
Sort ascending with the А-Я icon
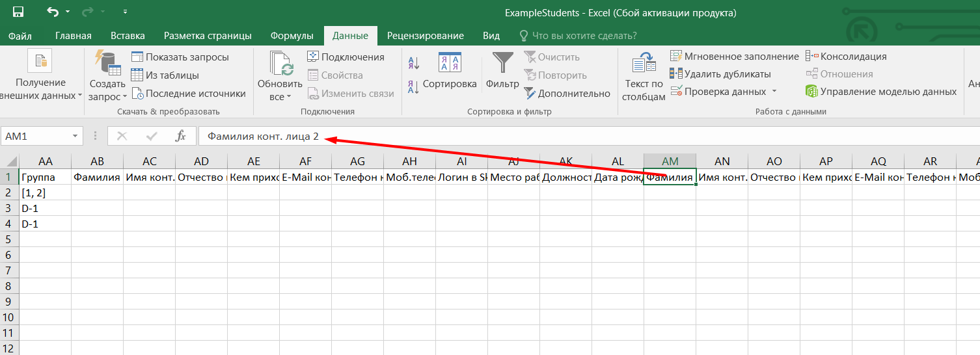[414, 64]
